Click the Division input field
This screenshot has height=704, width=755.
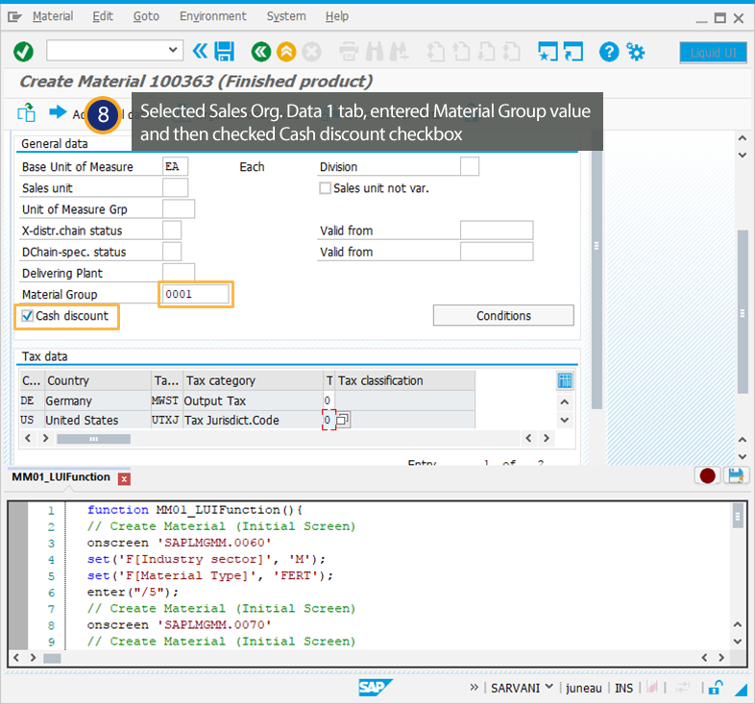point(470,166)
